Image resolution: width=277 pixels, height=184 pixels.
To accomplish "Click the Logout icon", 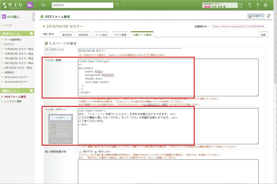I will pos(241,5).
